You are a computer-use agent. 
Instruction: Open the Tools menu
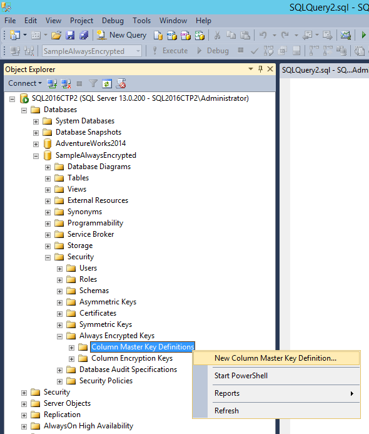coord(141,21)
